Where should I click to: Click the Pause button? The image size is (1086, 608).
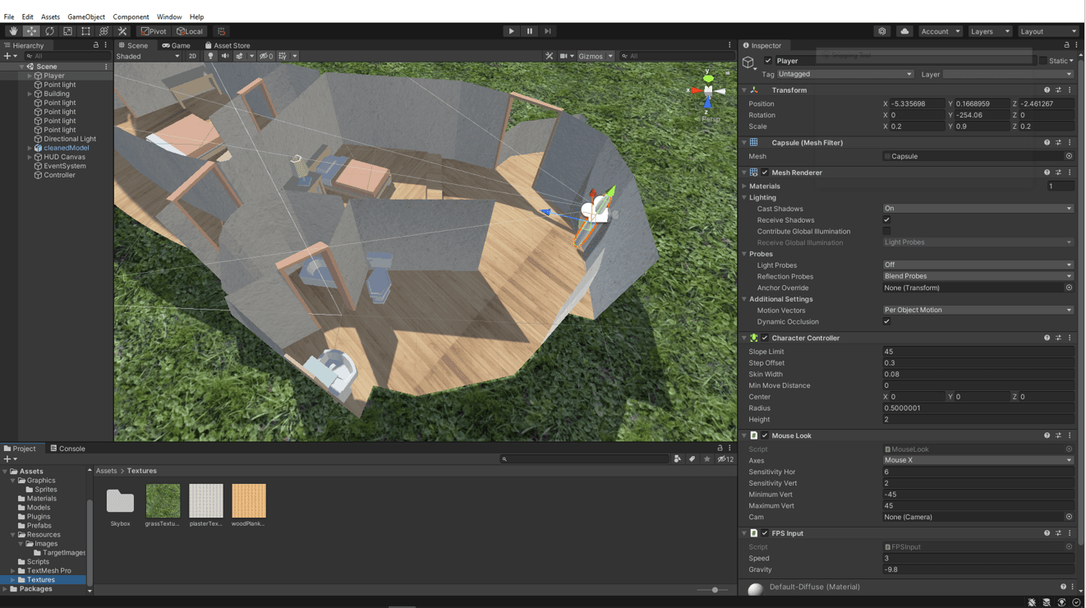point(529,31)
